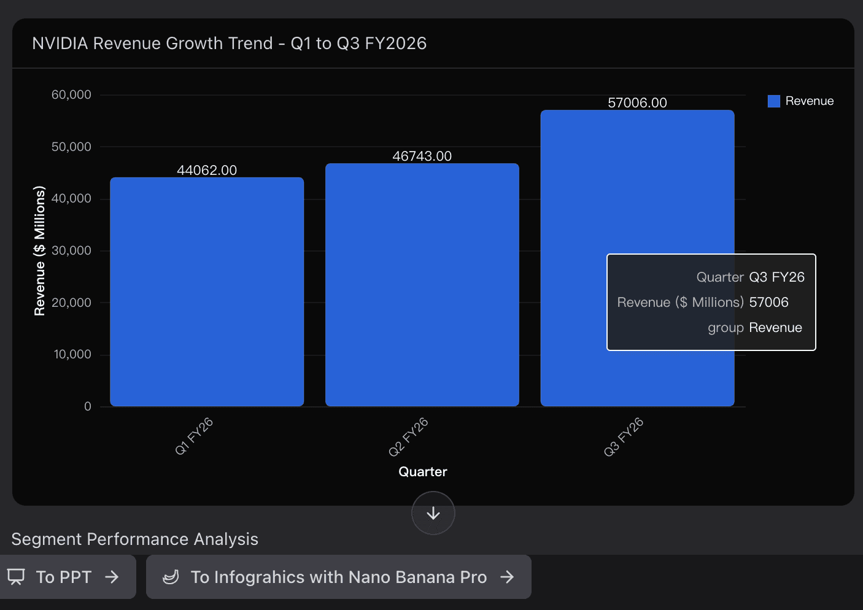Click the 10,000 y-axis tick label
Image resolution: width=863 pixels, height=610 pixels.
(x=72, y=354)
